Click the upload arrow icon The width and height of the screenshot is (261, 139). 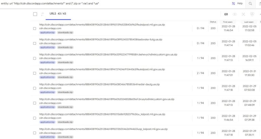[x=260, y=3]
